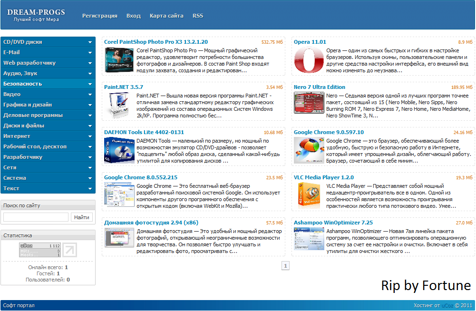The width and height of the screenshot is (476, 311).
Task: Click the Nero 7 Ultra Edition thumbnail
Action: pyautogui.click(x=309, y=103)
